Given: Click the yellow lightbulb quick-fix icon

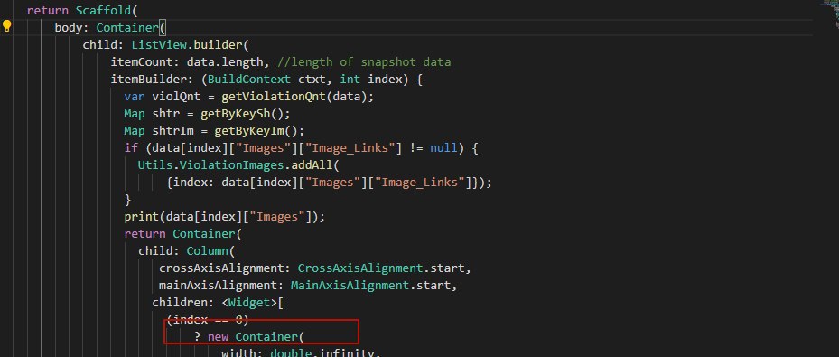Looking at the screenshot, I should tap(7, 26).
